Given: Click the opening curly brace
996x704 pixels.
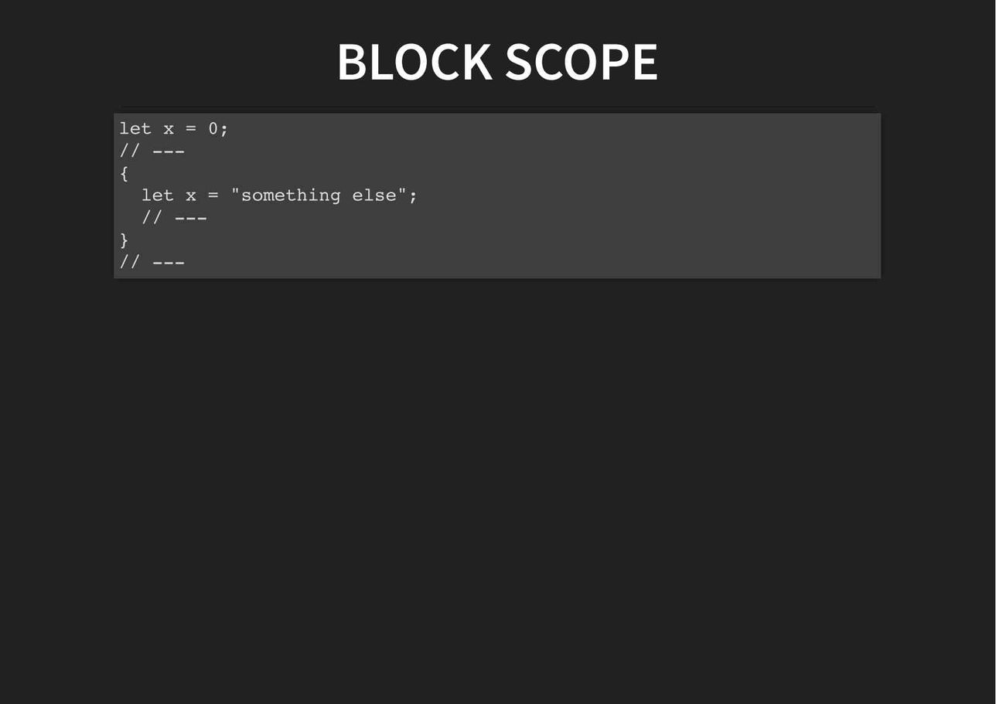Looking at the screenshot, I should pos(124,173).
